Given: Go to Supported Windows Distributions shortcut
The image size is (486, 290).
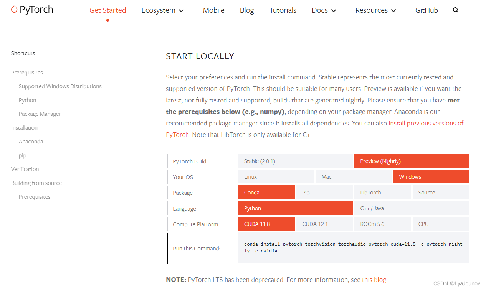Looking at the screenshot, I should (x=60, y=86).
